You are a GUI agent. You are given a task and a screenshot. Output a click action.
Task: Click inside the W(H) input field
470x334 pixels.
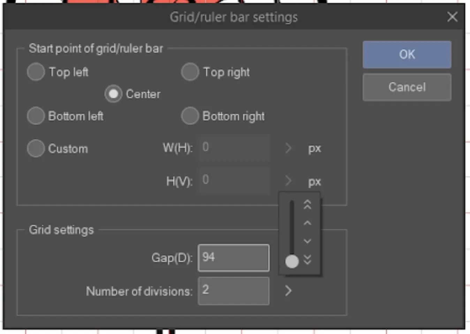[233, 148]
